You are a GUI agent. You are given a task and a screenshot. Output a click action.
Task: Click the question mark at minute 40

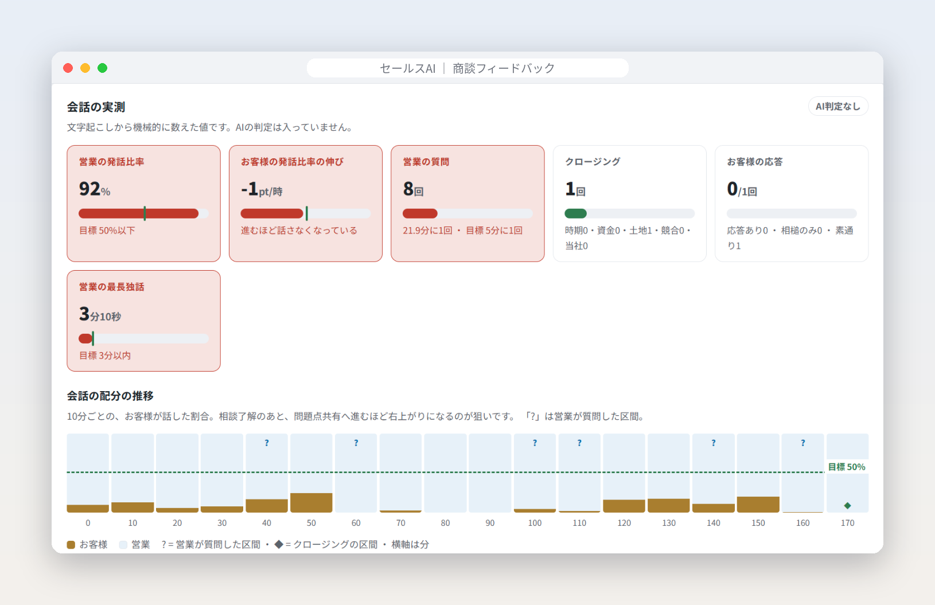267,443
